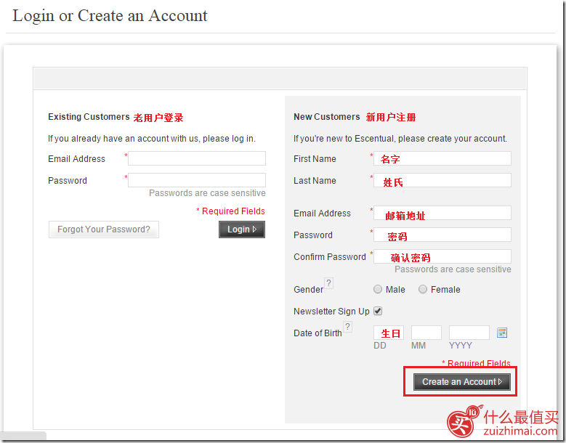This screenshot has height=443, width=566.
Task: Click the Gender help question mark icon
Action: coord(328,283)
